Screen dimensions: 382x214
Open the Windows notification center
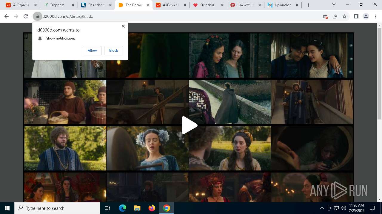372,208
